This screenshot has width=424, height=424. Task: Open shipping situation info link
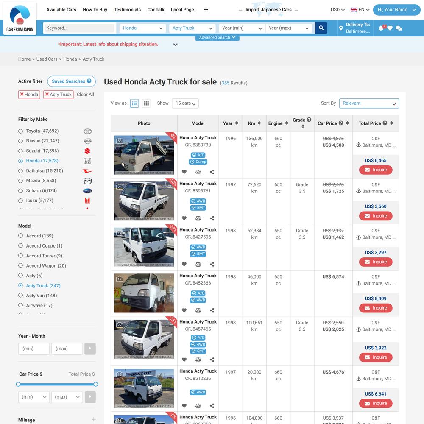tap(108, 44)
